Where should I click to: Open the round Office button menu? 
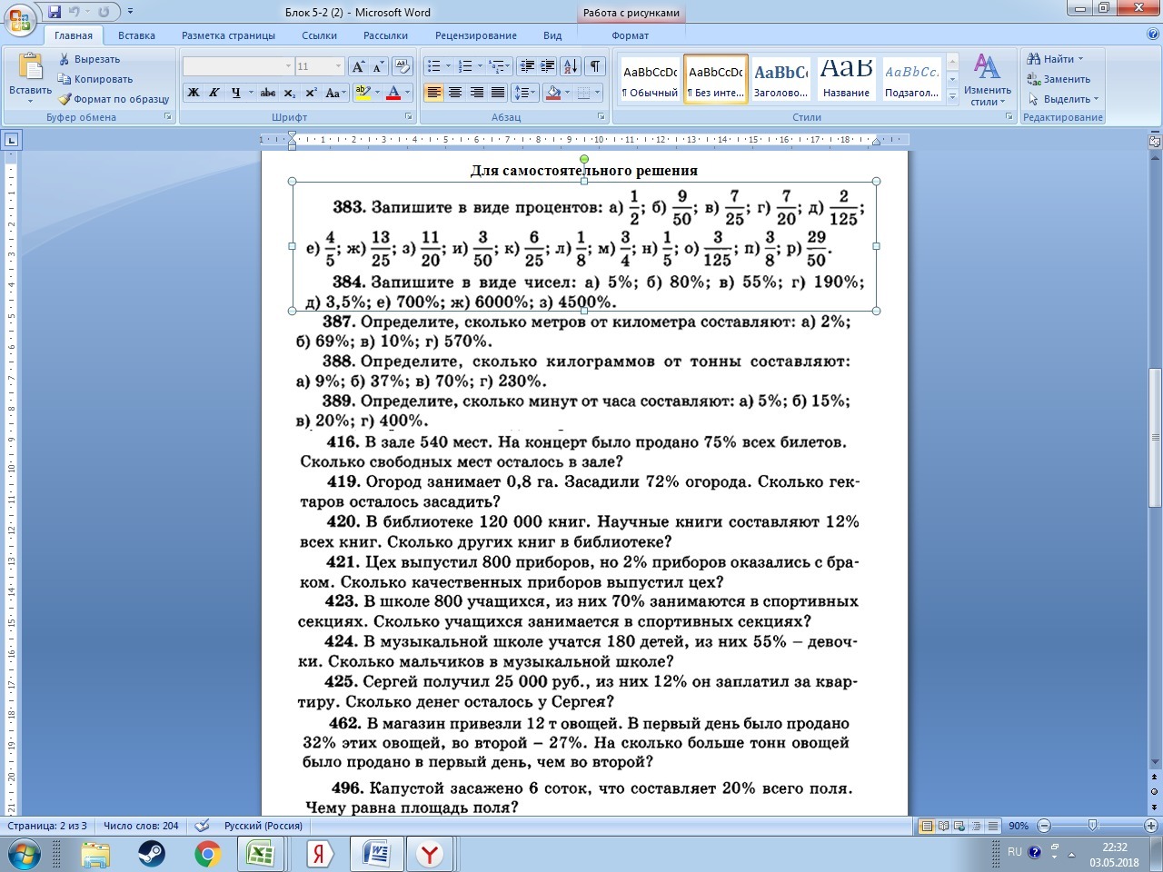[20, 20]
